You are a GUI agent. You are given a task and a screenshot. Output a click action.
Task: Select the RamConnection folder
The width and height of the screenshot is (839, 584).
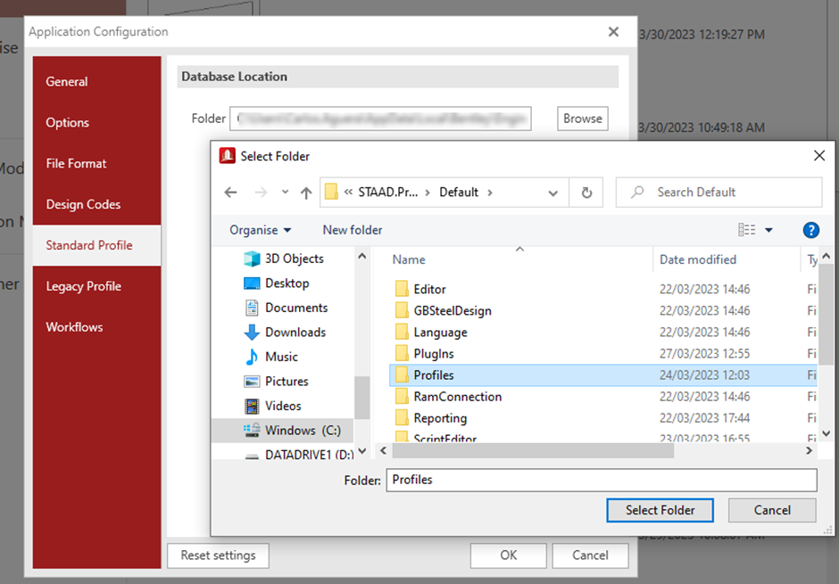457,397
